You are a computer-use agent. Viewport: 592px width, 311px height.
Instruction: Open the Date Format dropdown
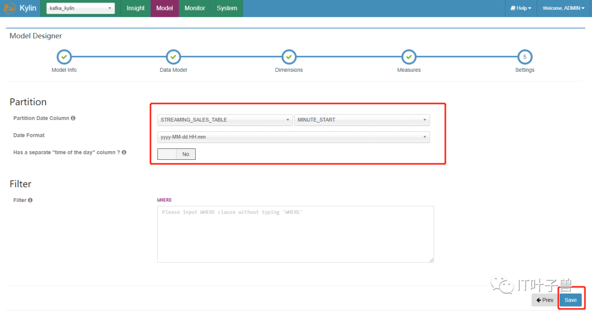pyautogui.click(x=293, y=137)
